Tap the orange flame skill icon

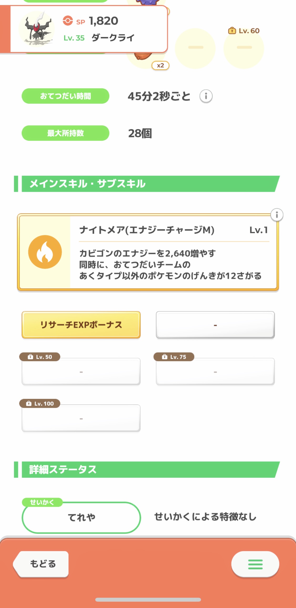coord(45,252)
